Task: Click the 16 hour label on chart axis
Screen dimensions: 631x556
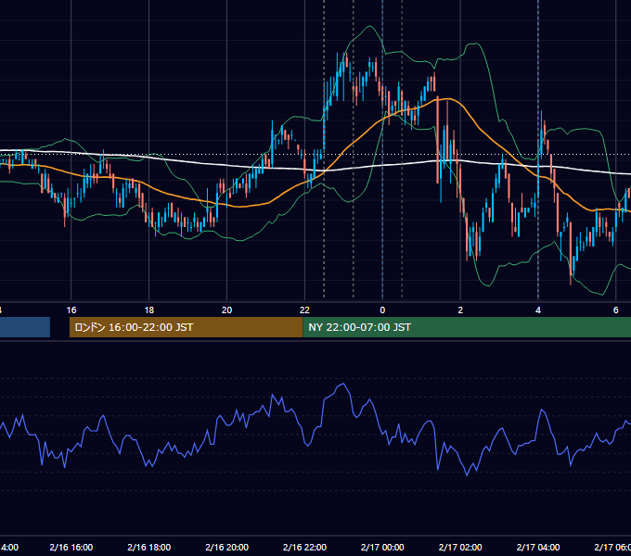Action: coord(71,310)
